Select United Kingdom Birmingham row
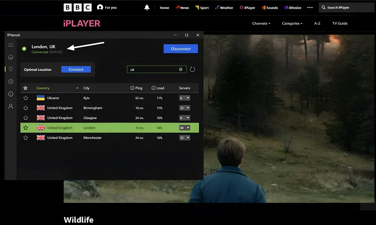Viewport: 376px width, 225px height. point(109,108)
